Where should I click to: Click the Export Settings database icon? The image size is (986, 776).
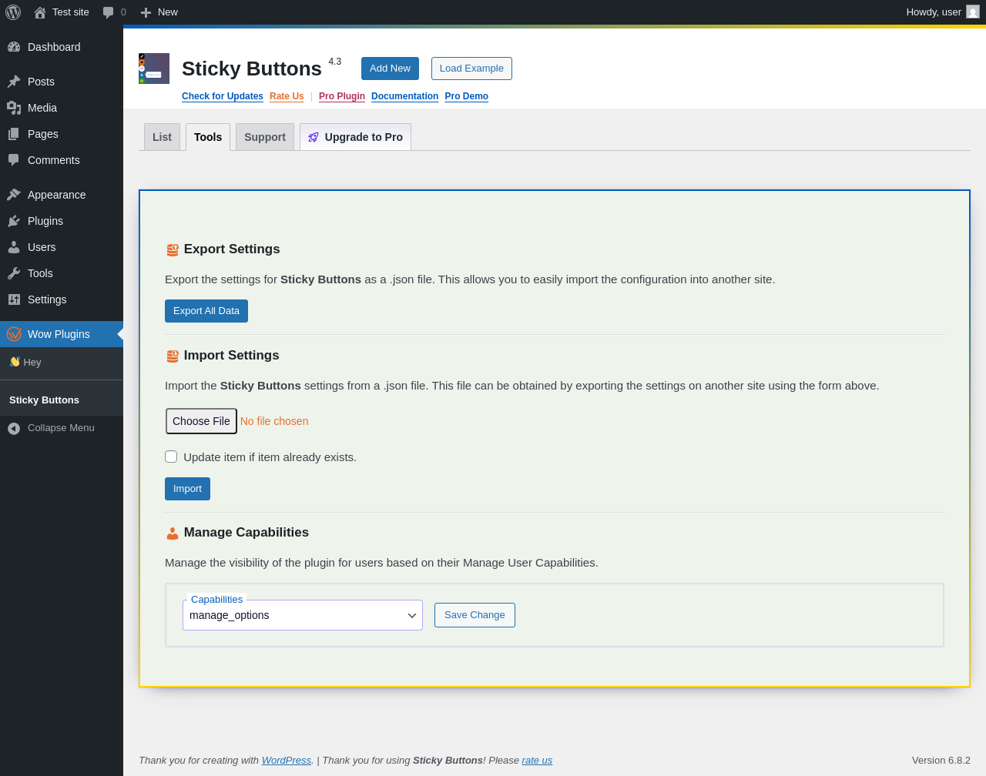pos(173,249)
